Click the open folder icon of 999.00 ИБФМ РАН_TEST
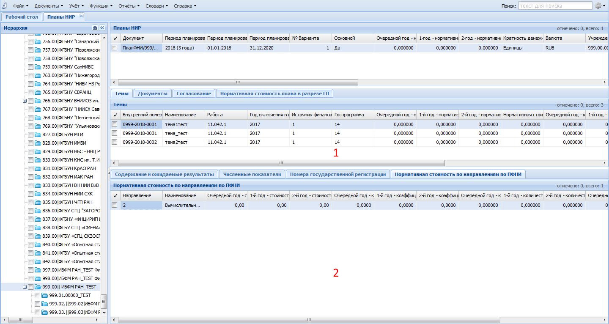 click(38, 287)
